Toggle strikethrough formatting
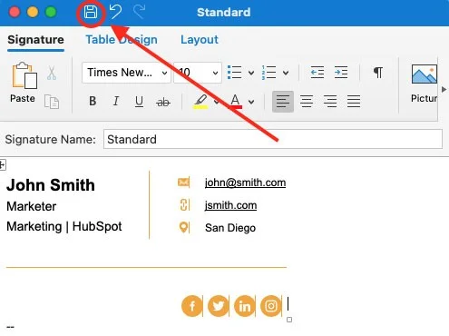Image resolution: width=449 pixels, height=336 pixels. pos(163,102)
